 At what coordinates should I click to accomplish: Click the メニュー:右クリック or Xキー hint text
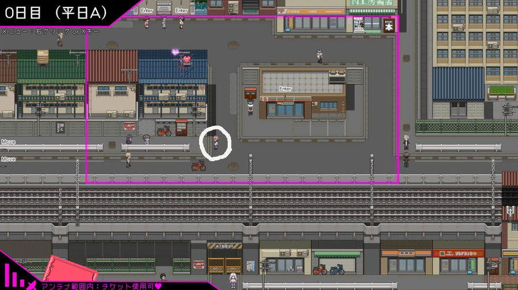point(50,32)
